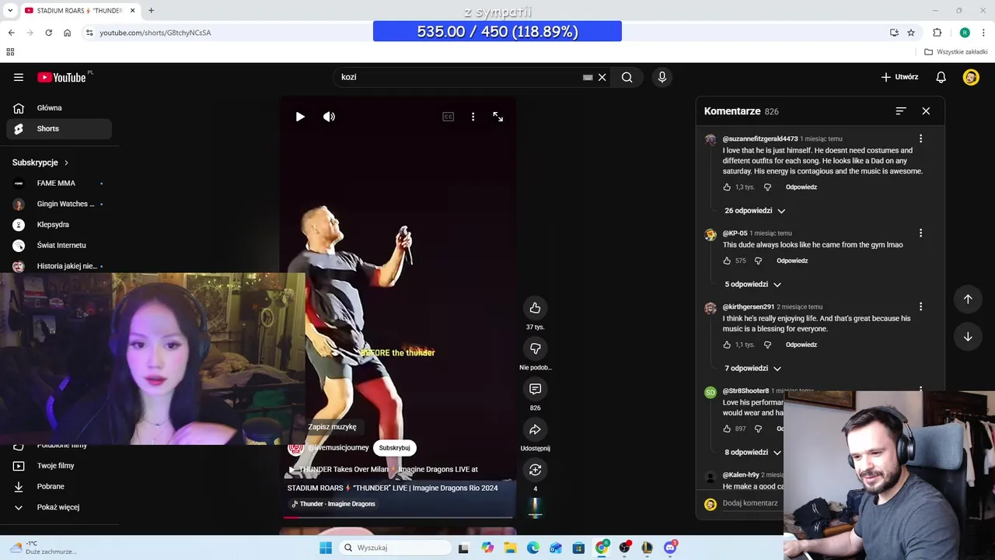
Task: Dislike the Short
Action: (x=535, y=348)
